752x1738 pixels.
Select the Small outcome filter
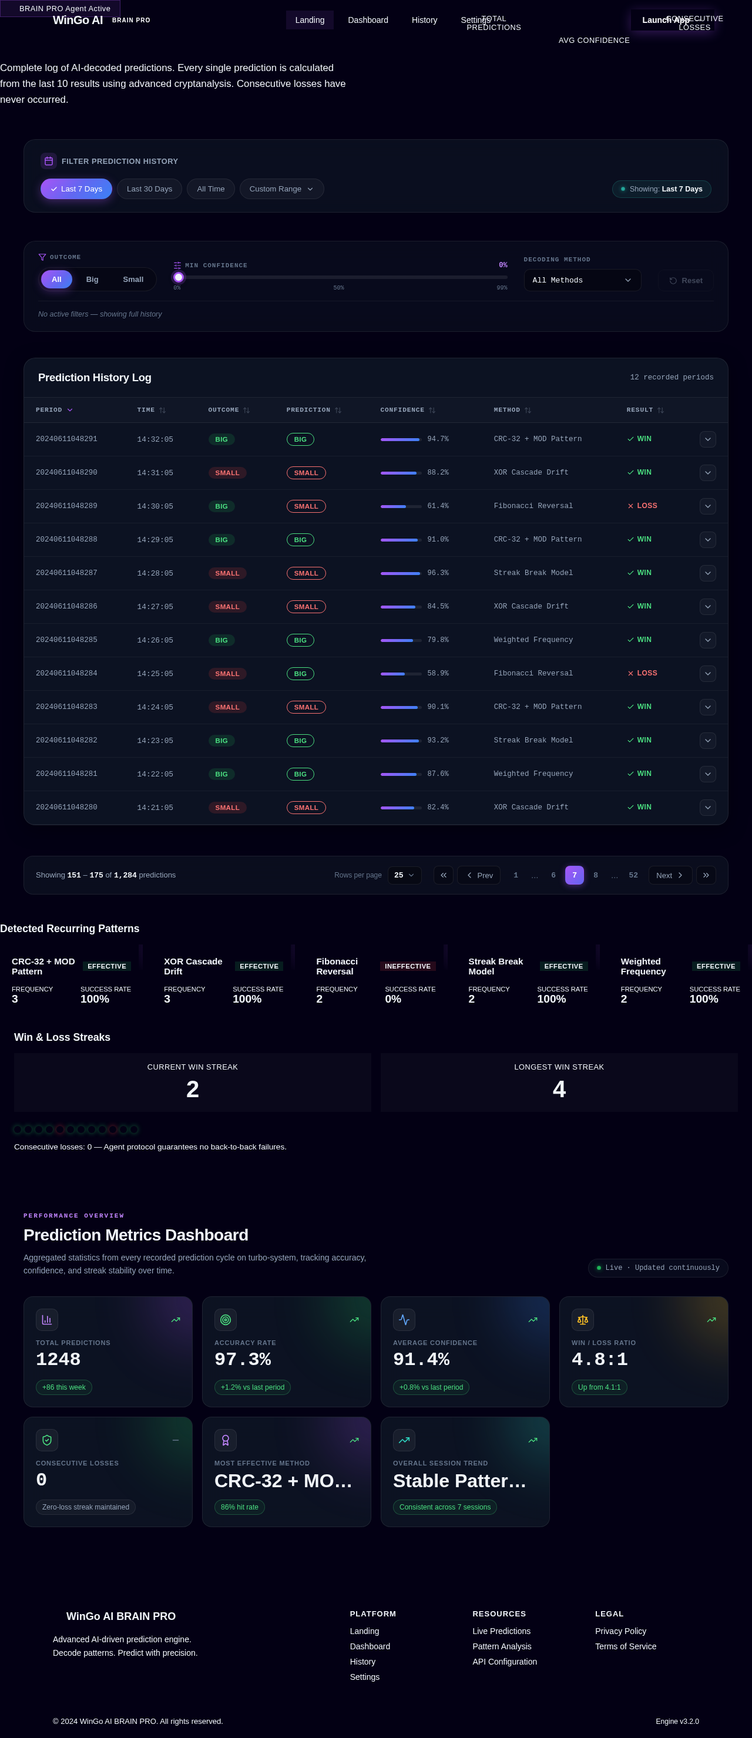click(133, 280)
